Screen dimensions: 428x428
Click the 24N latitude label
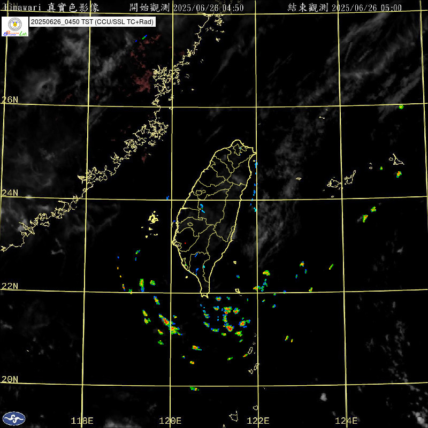10,193
